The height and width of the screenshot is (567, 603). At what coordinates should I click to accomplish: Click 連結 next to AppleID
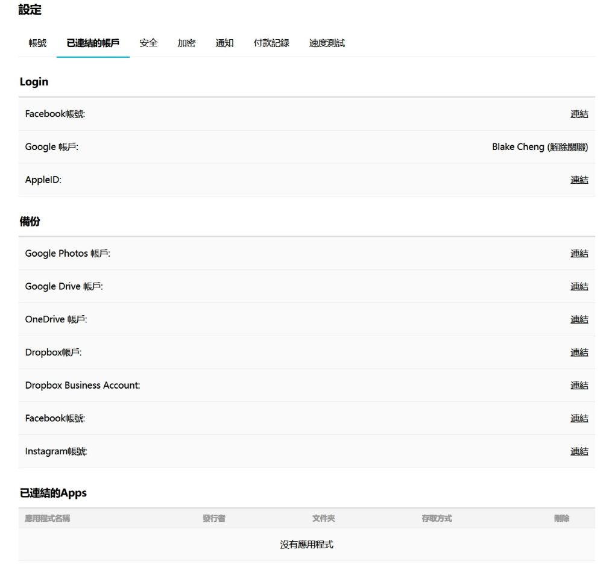point(579,180)
